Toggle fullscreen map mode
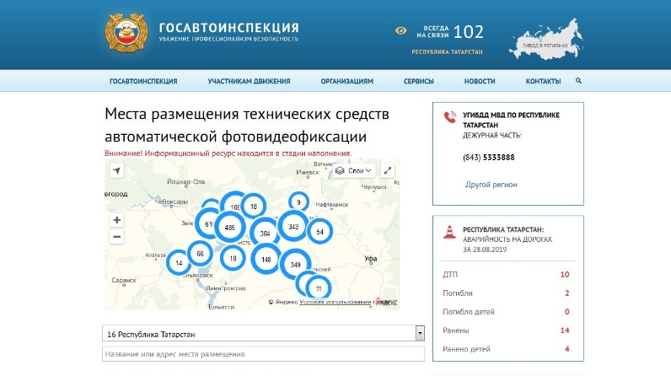The width and height of the screenshot is (671, 376). point(389,170)
